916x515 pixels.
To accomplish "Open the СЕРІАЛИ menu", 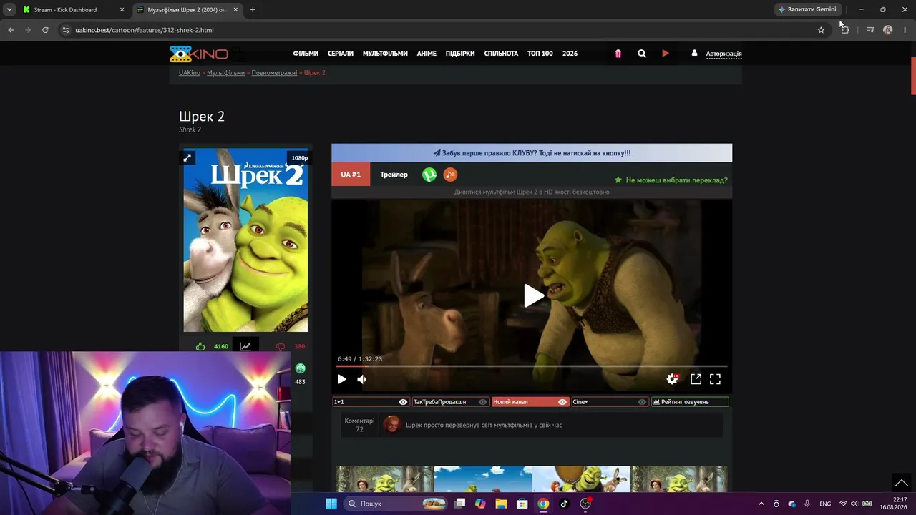I will (x=341, y=54).
